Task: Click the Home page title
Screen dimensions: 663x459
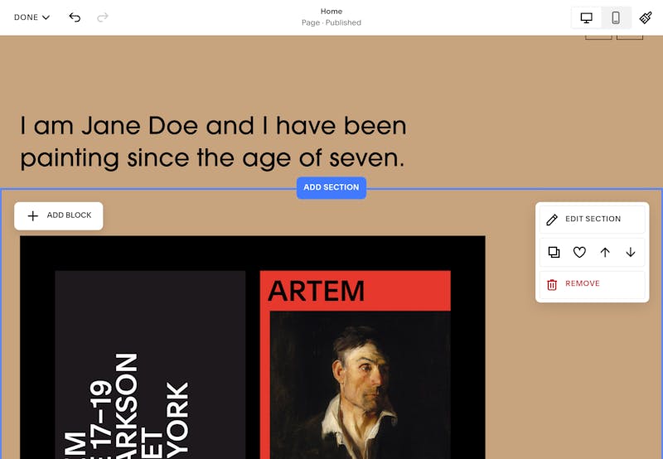Action: coord(331,12)
